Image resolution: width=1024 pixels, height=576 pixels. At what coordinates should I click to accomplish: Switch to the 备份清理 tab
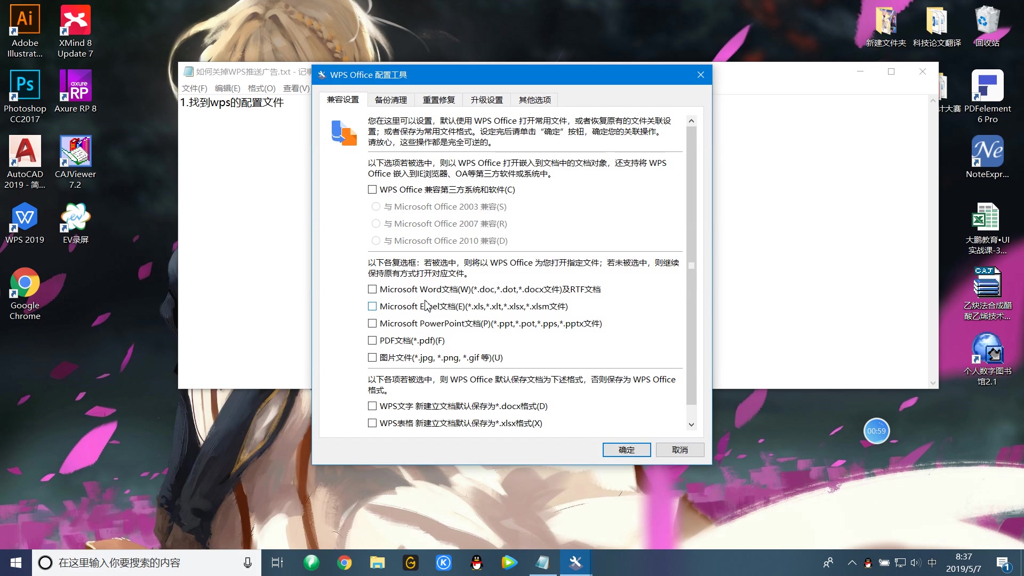tap(391, 100)
